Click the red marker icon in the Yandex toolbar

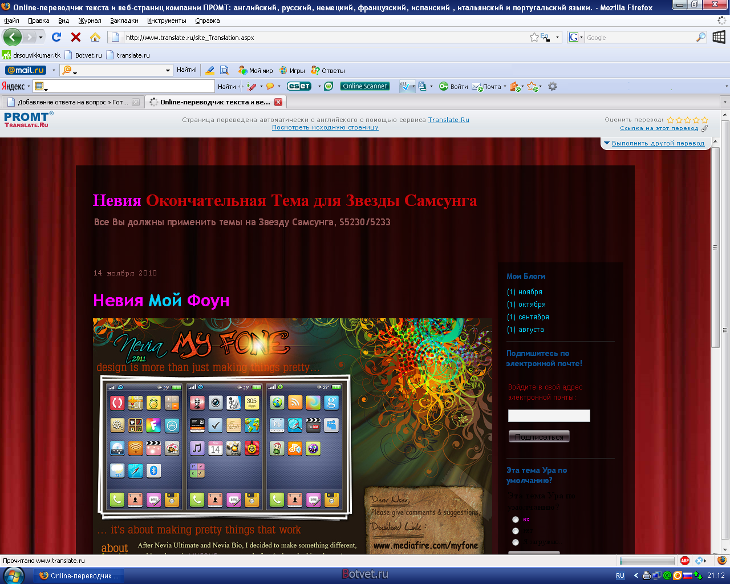click(252, 87)
